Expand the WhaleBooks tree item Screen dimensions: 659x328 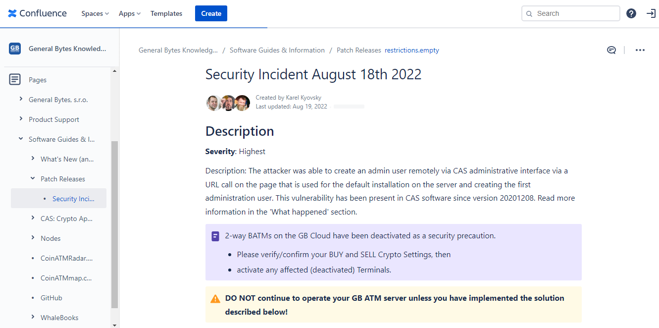coord(33,317)
